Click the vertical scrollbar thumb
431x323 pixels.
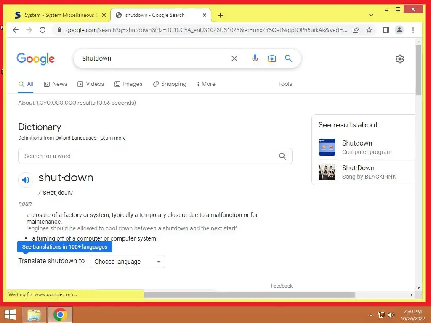[x=418, y=71]
